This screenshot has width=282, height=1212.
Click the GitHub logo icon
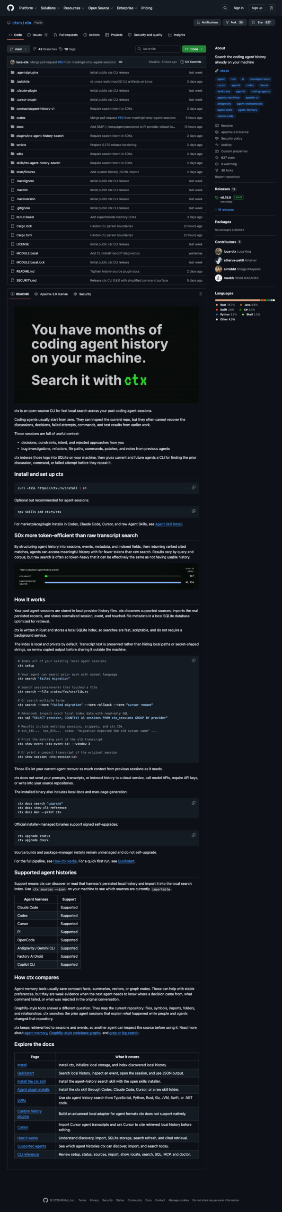point(10,8)
